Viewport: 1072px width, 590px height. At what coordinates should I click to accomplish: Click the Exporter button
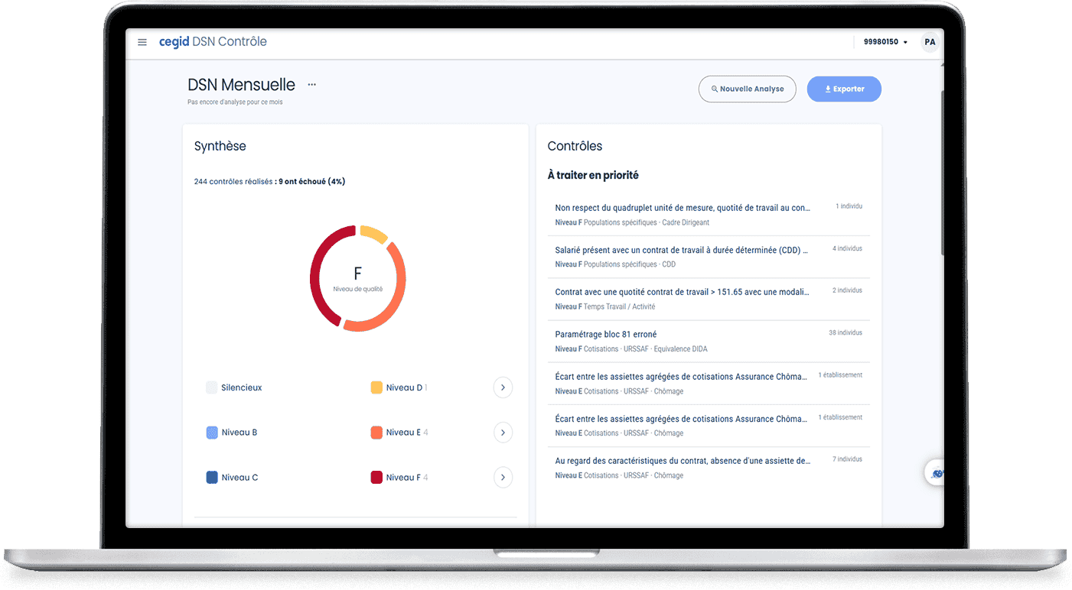pyautogui.click(x=844, y=89)
